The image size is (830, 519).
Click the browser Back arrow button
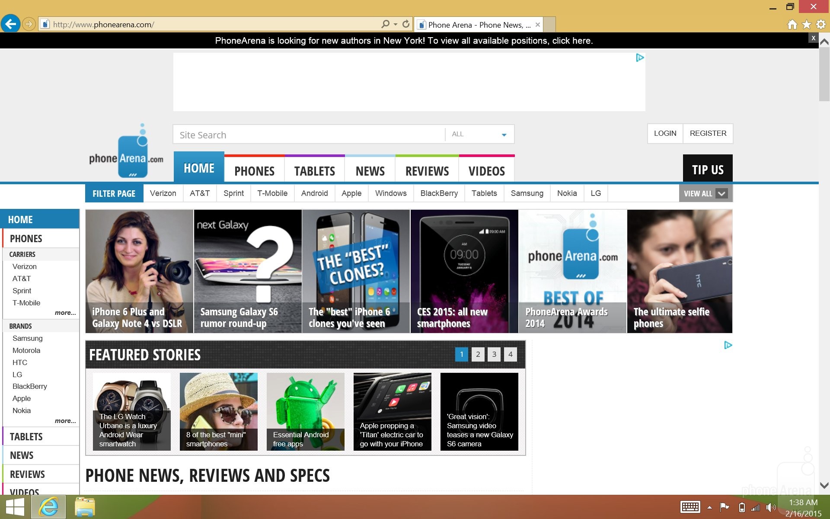(11, 24)
